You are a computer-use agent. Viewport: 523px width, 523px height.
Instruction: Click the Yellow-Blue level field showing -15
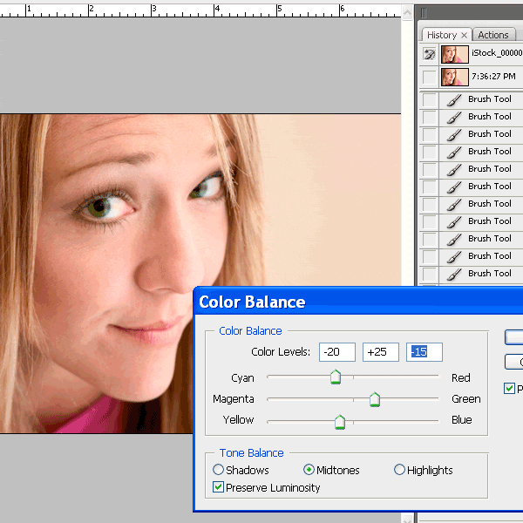click(x=425, y=352)
